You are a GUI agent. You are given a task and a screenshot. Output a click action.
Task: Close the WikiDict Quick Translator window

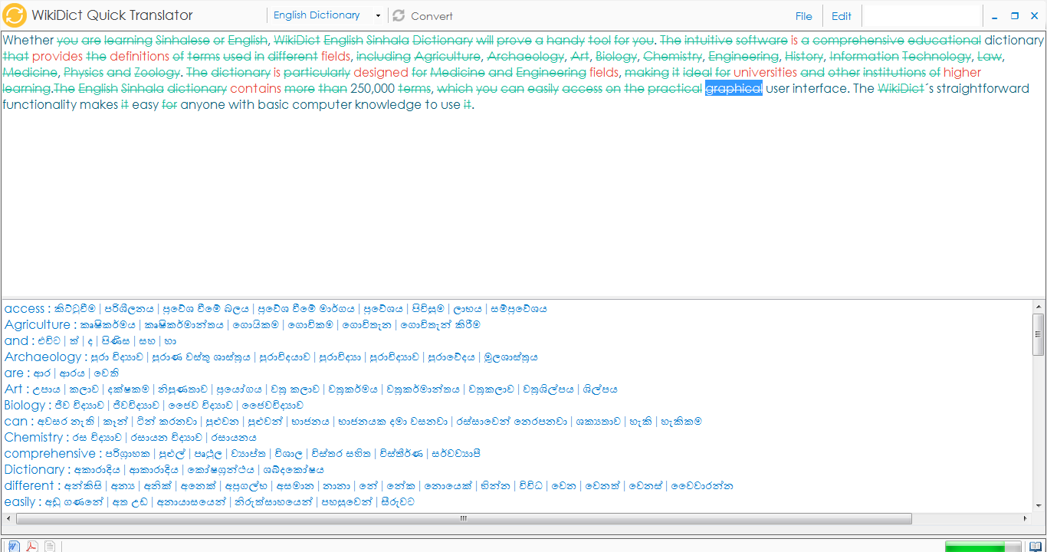(x=1034, y=16)
